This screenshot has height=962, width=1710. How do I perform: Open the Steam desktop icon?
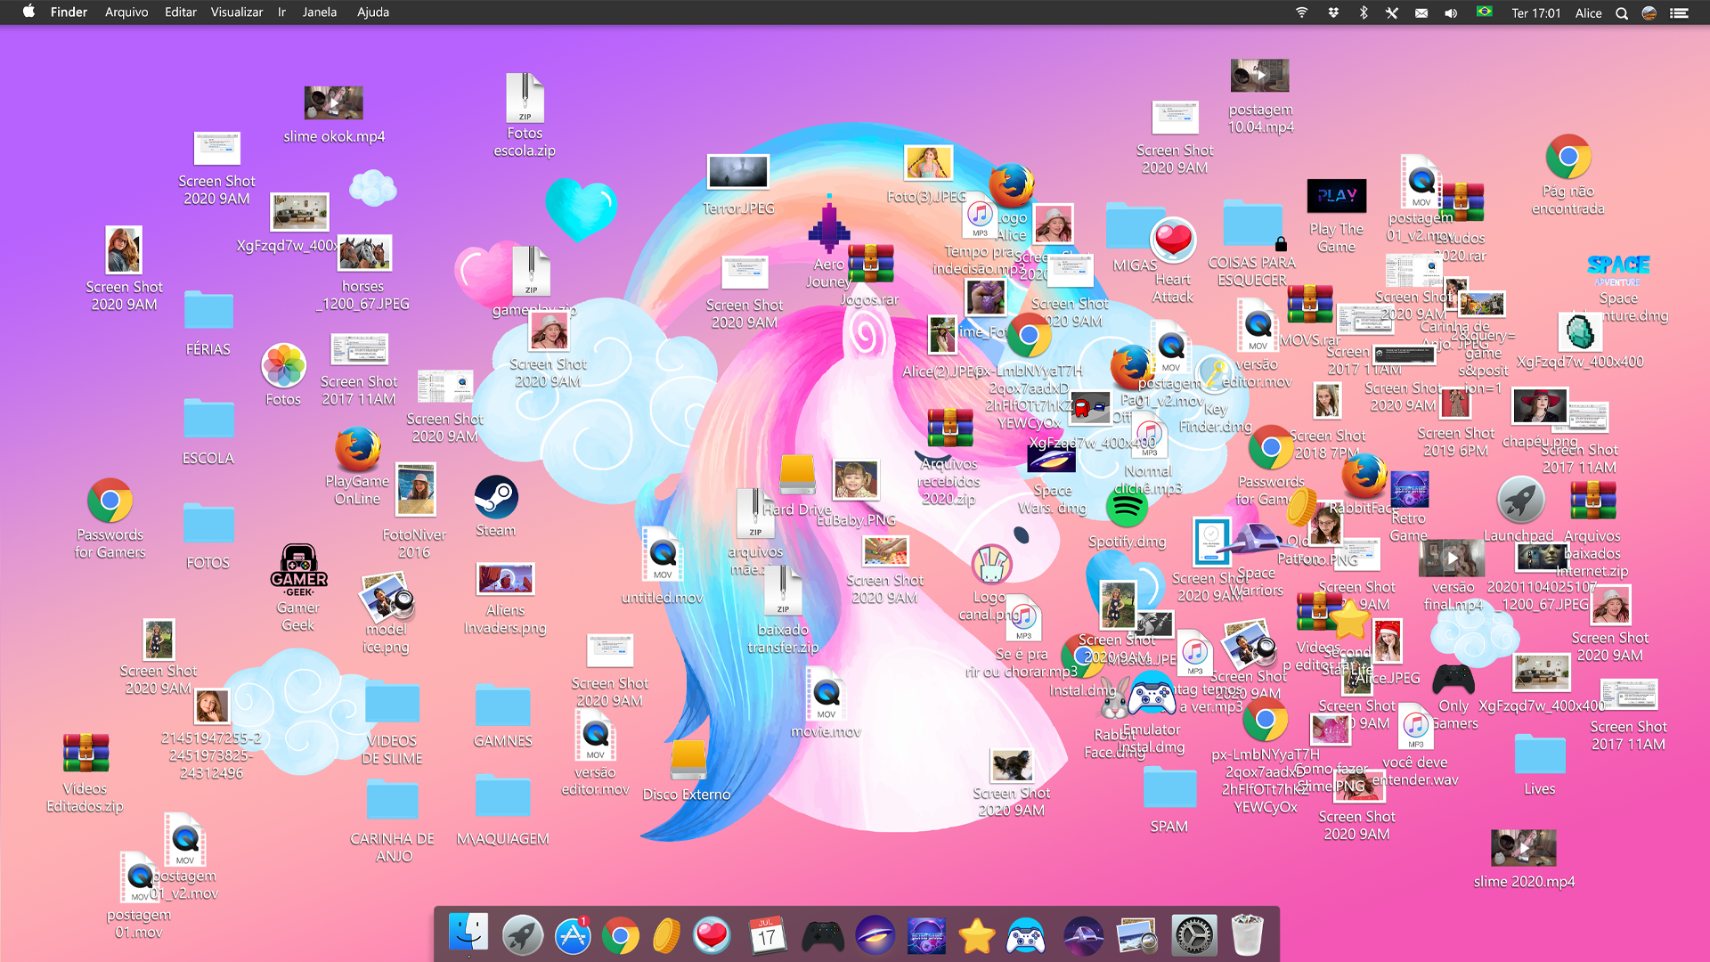coord(496,497)
